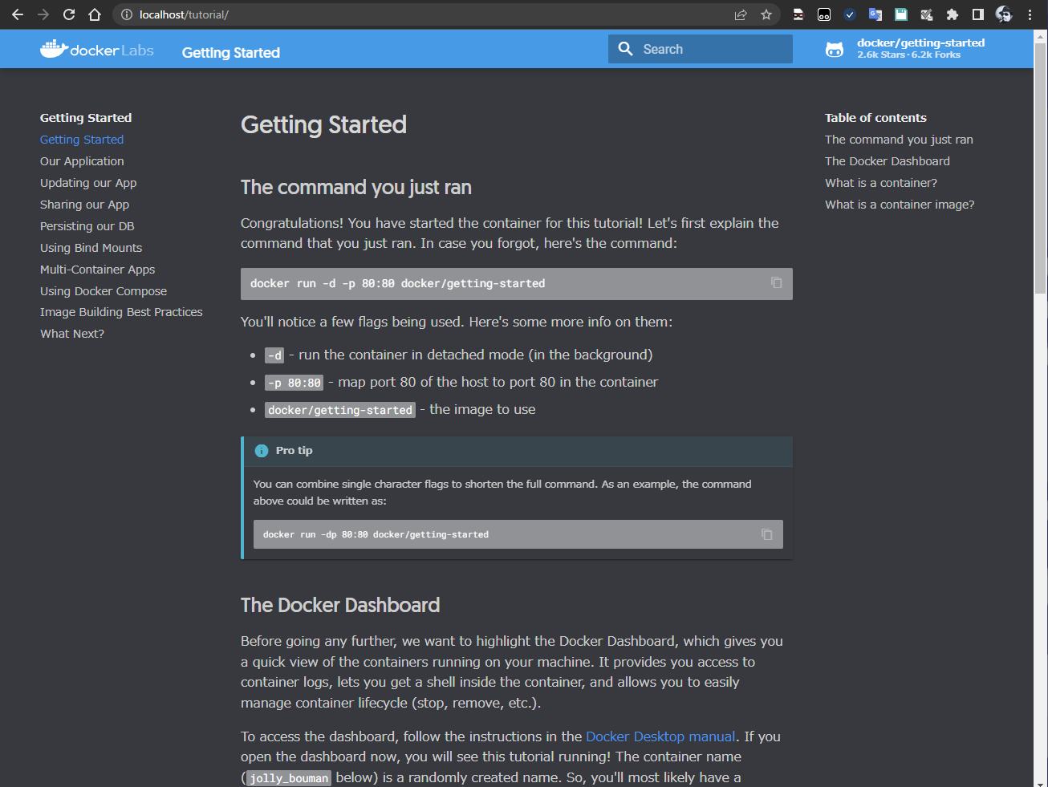This screenshot has height=787, width=1048.
Task: Open Sharing our App page
Action: (84, 205)
